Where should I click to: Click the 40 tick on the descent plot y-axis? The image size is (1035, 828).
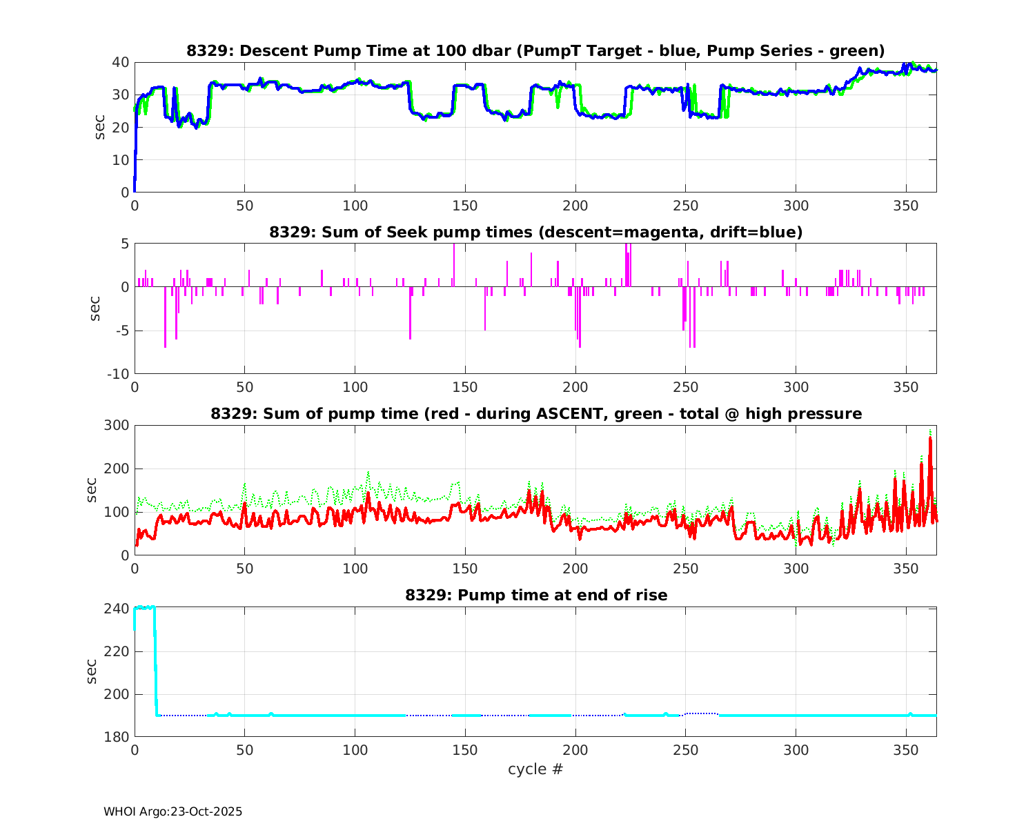120,62
